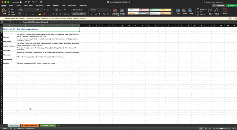Click Yes to open recovered workbooks

point(230,19)
